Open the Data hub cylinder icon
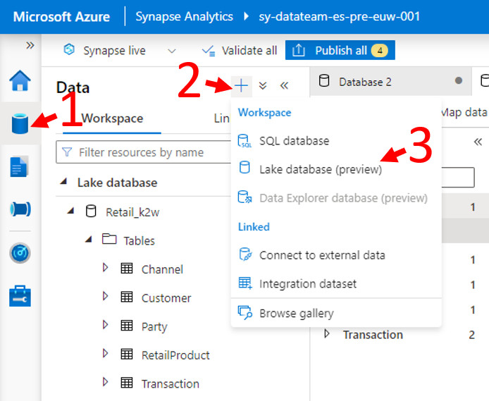489x401 pixels. click(20, 124)
